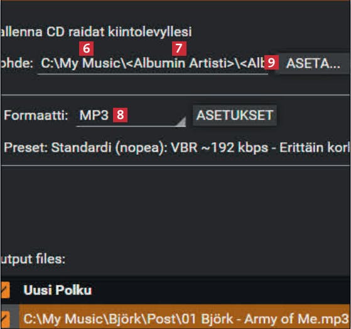The width and height of the screenshot is (351, 329).
Task: Click the Preset Standardi VBR 192 kbps text
Action: [x=177, y=148]
